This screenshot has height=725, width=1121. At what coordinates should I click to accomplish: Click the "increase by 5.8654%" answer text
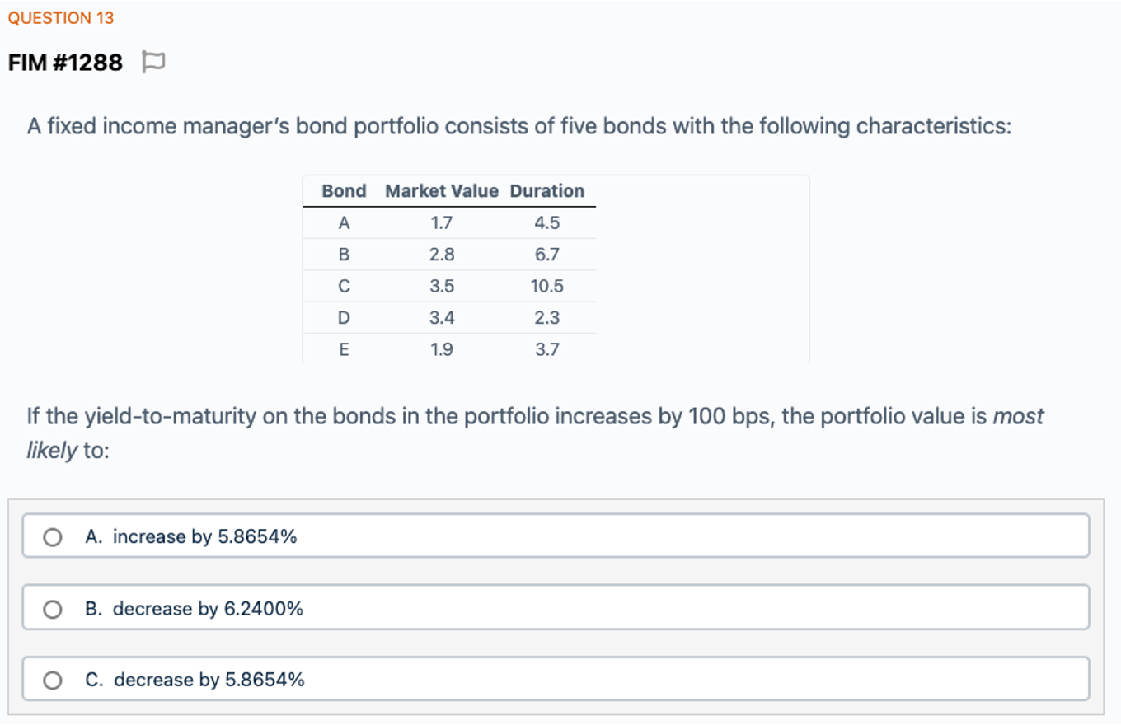click(x=204, y=537)
